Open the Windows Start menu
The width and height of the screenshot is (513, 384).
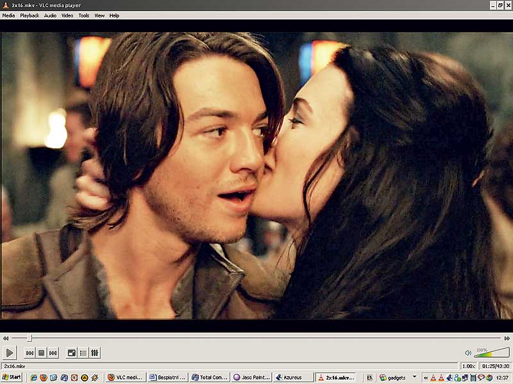point(12,377)
